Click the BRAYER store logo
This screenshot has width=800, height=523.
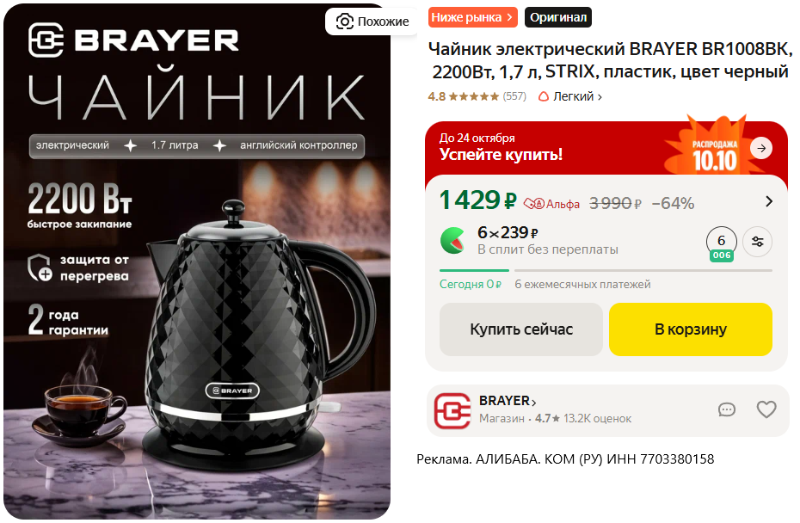coord(452,411)
